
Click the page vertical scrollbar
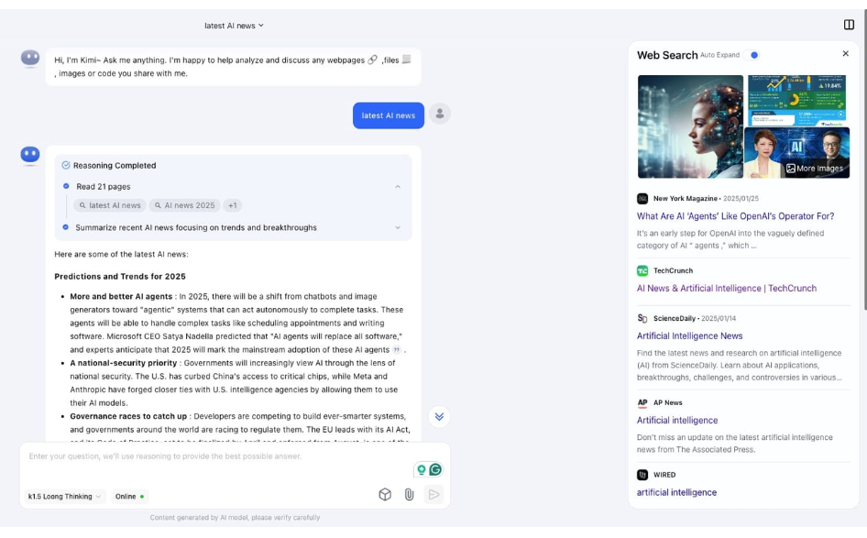coord(863,160)
